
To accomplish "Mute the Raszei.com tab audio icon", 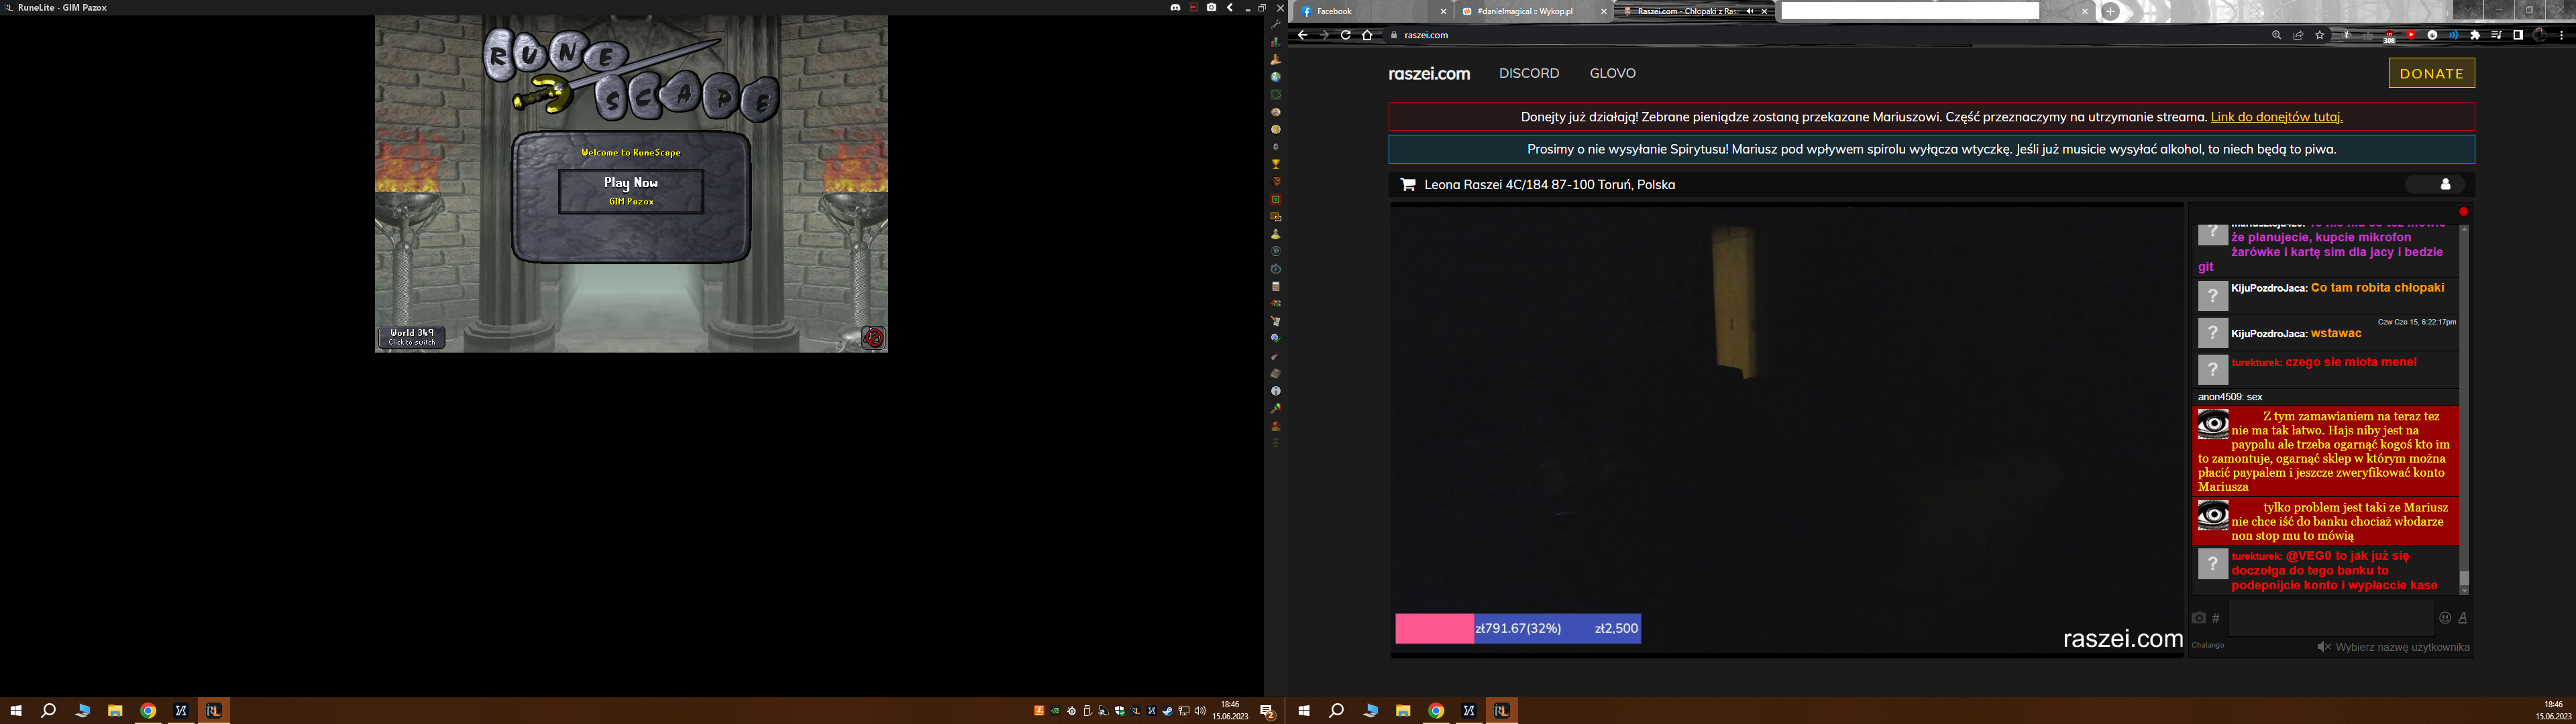I will point(1749,12).
